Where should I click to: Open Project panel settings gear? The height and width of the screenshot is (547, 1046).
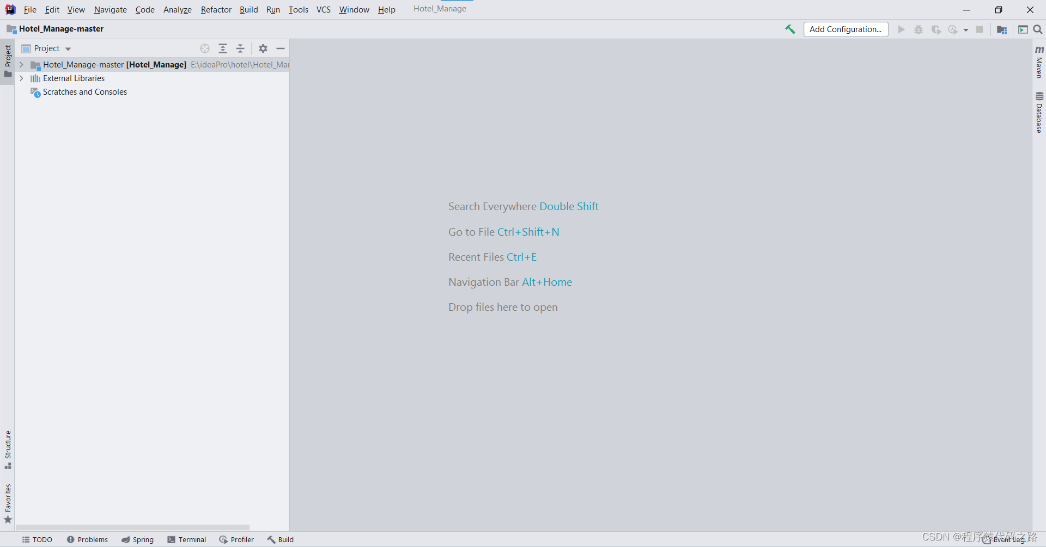[x=263, y=48]
